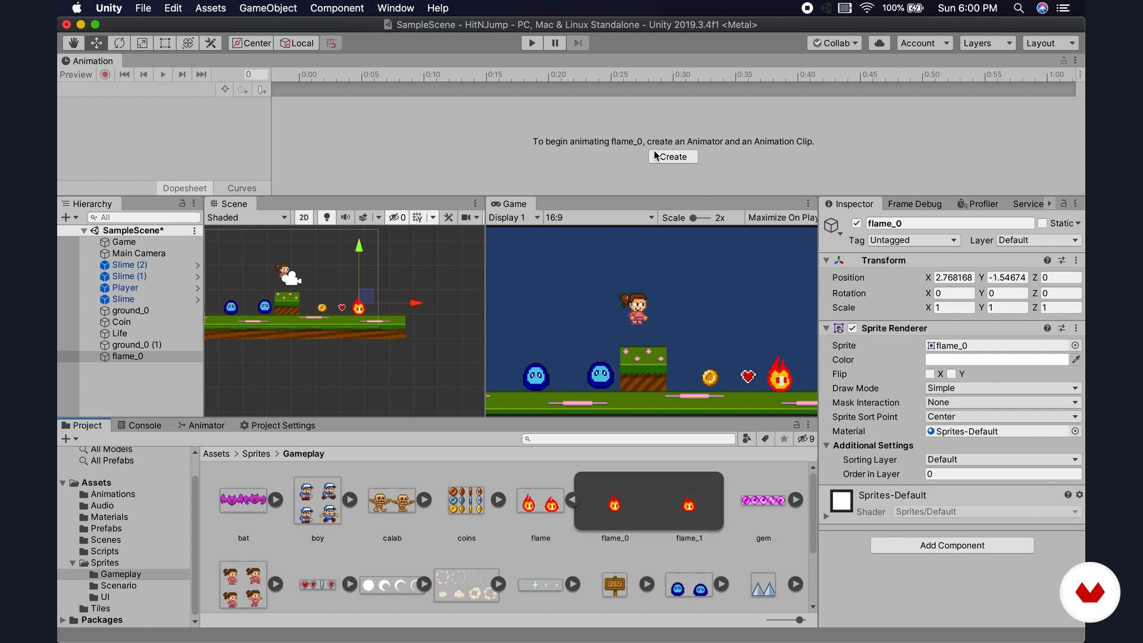Image resolution: width=1143 pixels, height=643 pixels.
Task: Click the Color swatch field
Action: click(997, 360)
